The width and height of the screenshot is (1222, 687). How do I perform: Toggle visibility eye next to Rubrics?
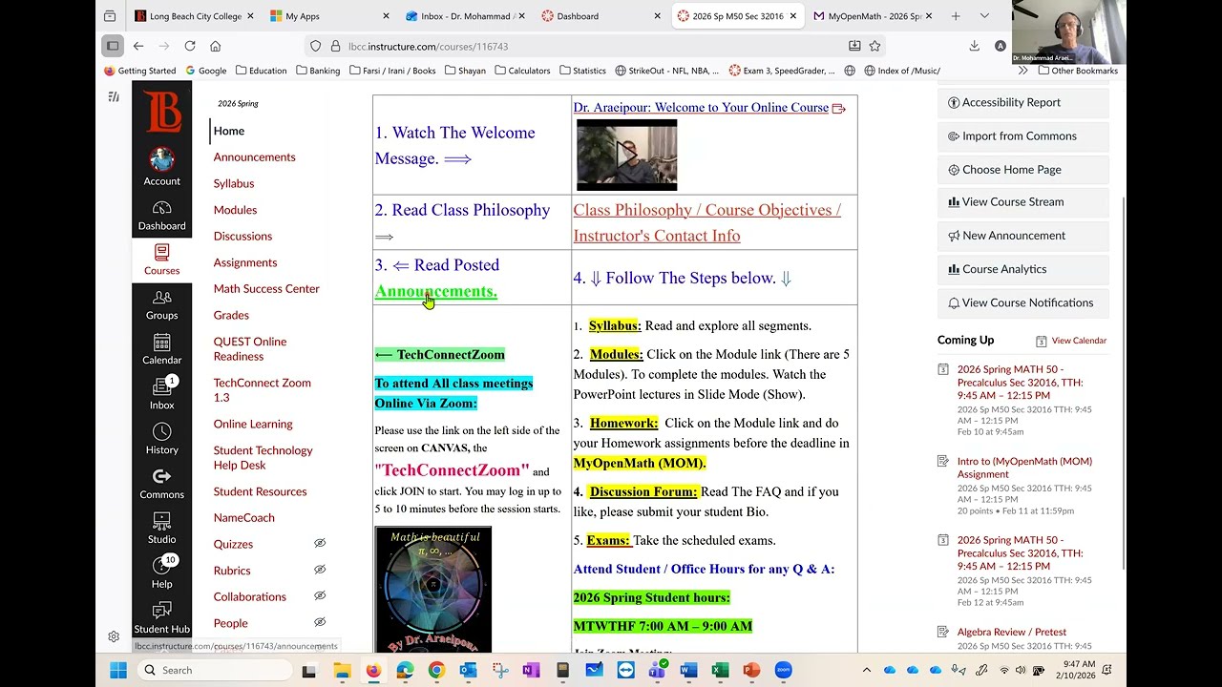coord(320,570)
